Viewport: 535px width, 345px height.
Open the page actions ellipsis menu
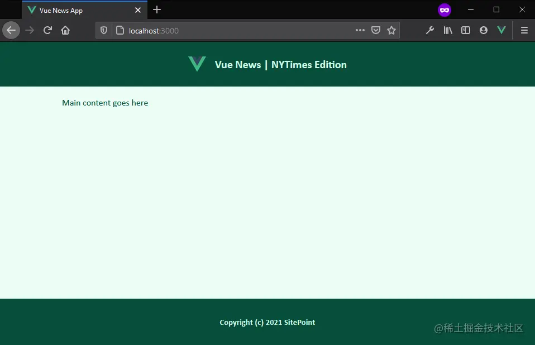coord(360,30)
